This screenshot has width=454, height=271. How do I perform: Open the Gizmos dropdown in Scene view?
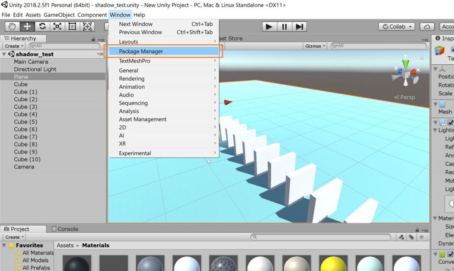click(315, 46)
